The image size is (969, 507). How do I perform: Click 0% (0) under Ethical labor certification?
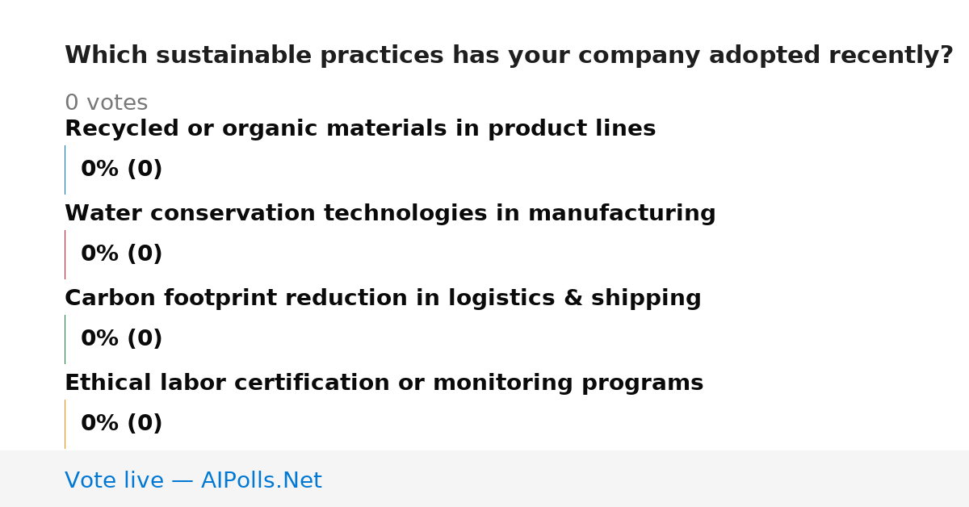tap(121, 424)
